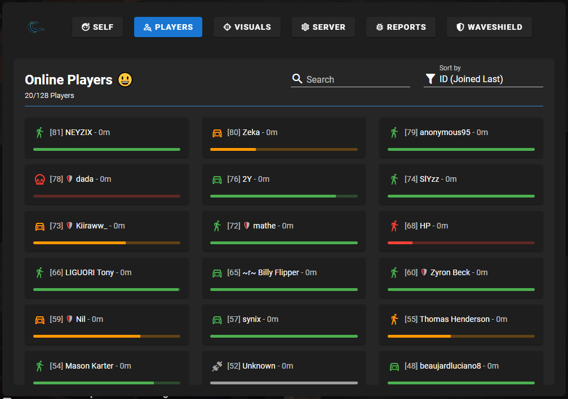The height and width of the screenshot is (399, 568).
Task: Click the orange running icon on Thomas Henderson's card
Action: (394, 319)
